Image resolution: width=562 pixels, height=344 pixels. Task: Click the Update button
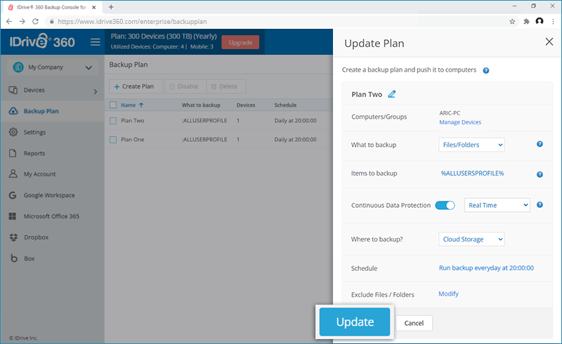point(355,322)
